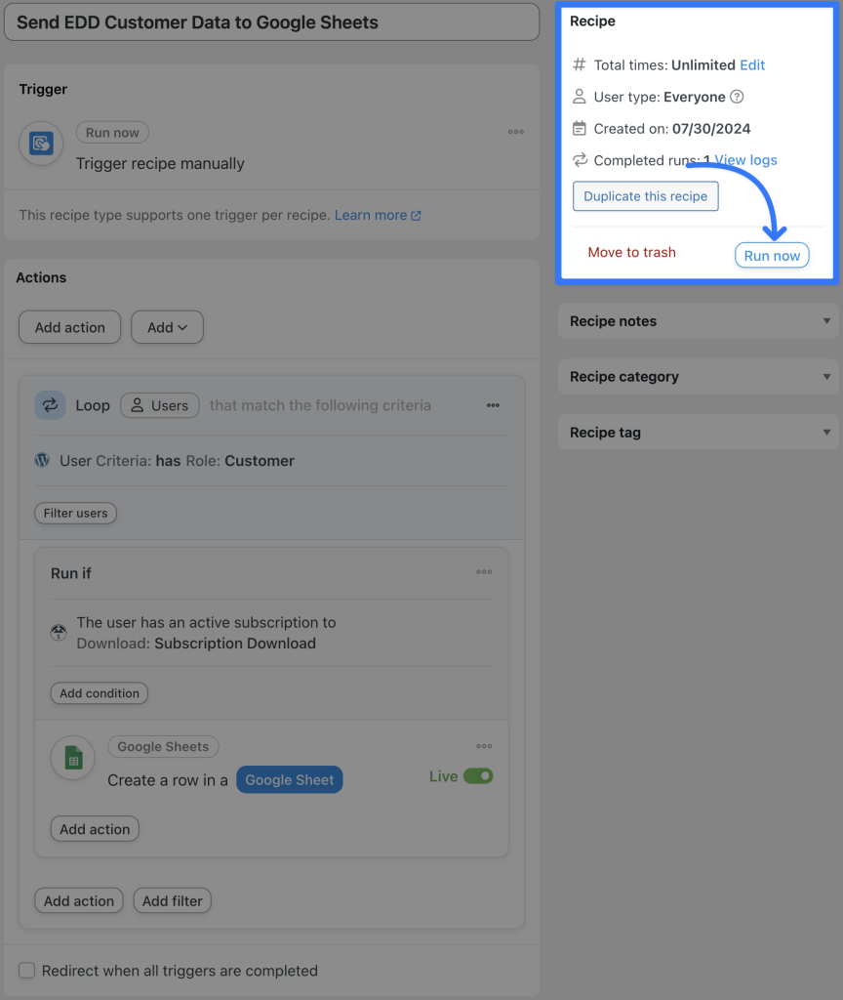The image size is (843, 1000).
Task: Select the Google Sheets action icon
Action: coord(72,758)
